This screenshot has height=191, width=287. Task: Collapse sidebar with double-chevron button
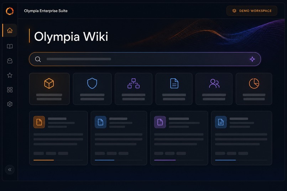point(10,170)
